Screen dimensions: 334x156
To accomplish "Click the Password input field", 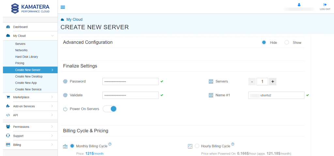I will click(130, 81).
